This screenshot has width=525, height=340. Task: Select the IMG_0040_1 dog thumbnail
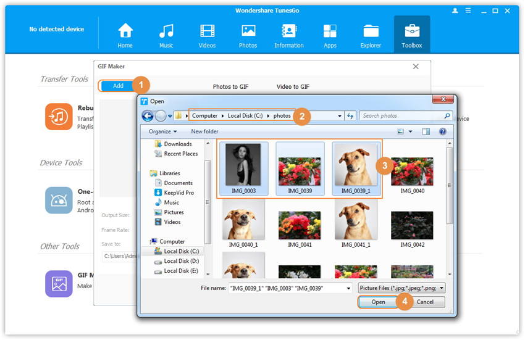(243, 224)
